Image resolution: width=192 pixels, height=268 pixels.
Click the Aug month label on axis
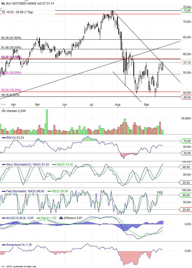118,104
